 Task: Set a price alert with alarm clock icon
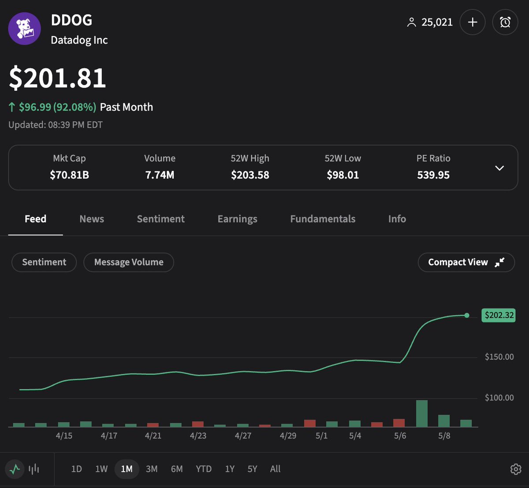[x=505, y=22]
